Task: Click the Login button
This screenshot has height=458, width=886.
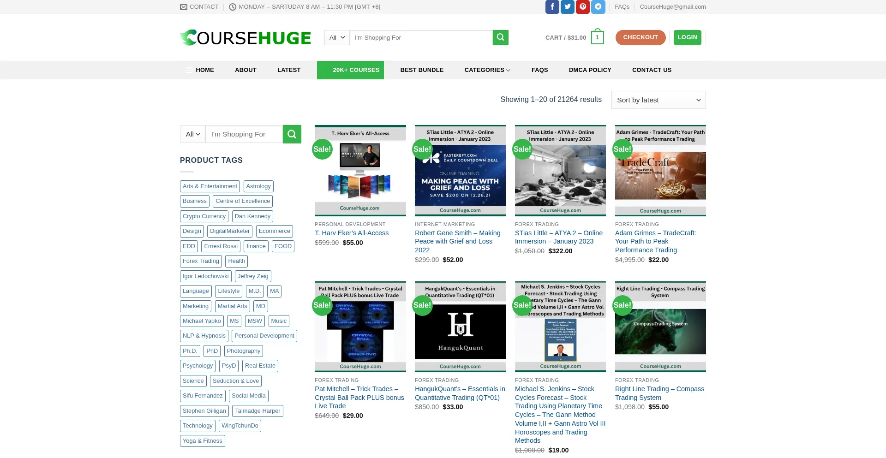Action: pos(687,37)
